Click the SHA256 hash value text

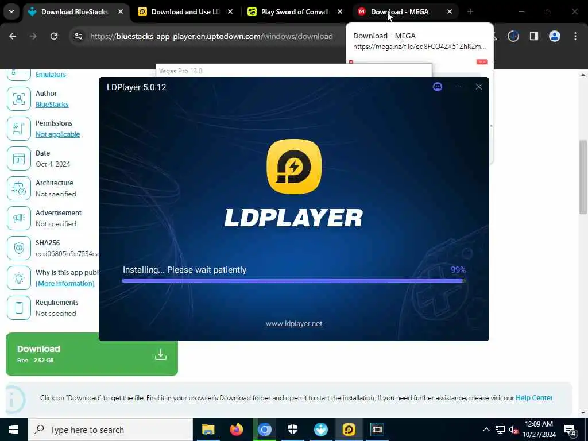[67, 254]
